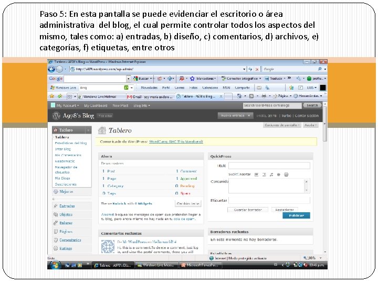Click the WordPress logo beside blog title
The width and height of the screenshot is (378, 283).
pyautogui.click(x=56, y=116)
